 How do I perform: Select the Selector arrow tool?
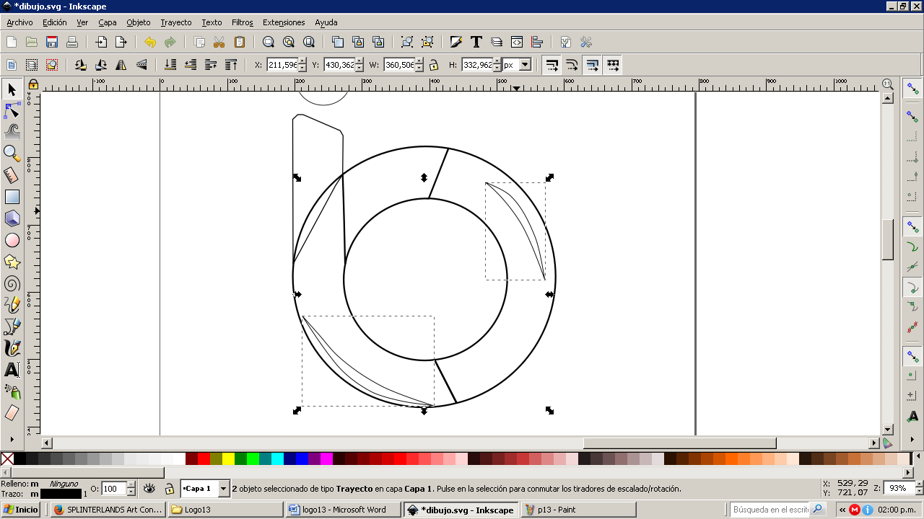12,89
